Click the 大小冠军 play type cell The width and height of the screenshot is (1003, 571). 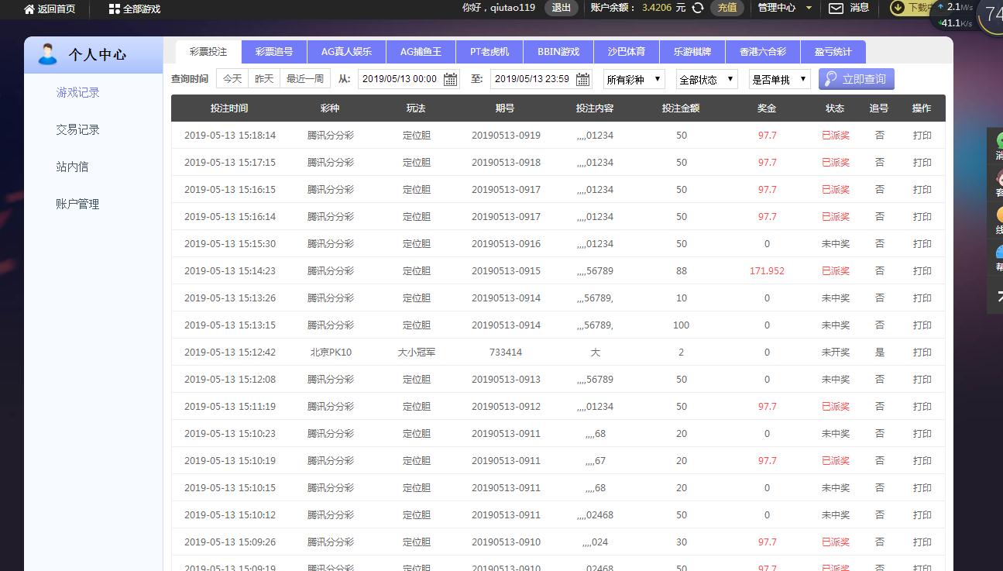(x=416, y=353)
